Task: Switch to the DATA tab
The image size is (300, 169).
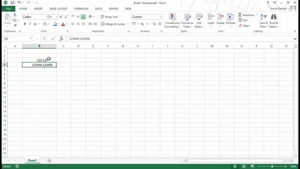Action: point(98,8)
